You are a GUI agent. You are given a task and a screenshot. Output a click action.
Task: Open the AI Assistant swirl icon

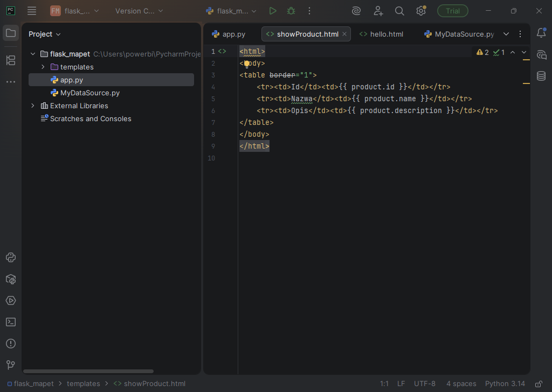pos(356,11)
